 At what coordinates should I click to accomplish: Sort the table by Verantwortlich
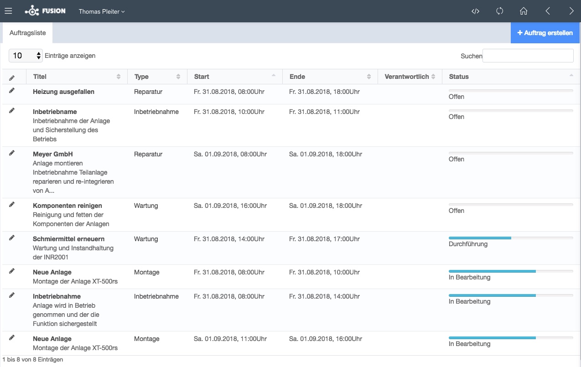410,77
